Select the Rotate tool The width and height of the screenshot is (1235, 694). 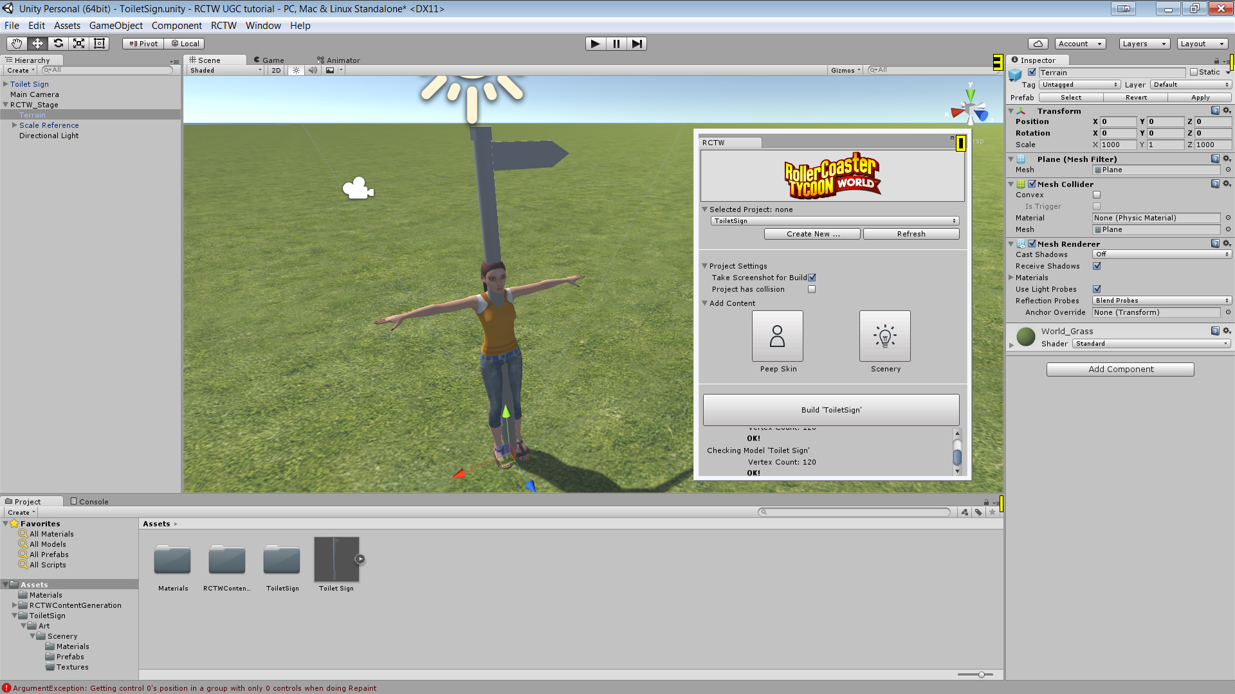[58, 44]
